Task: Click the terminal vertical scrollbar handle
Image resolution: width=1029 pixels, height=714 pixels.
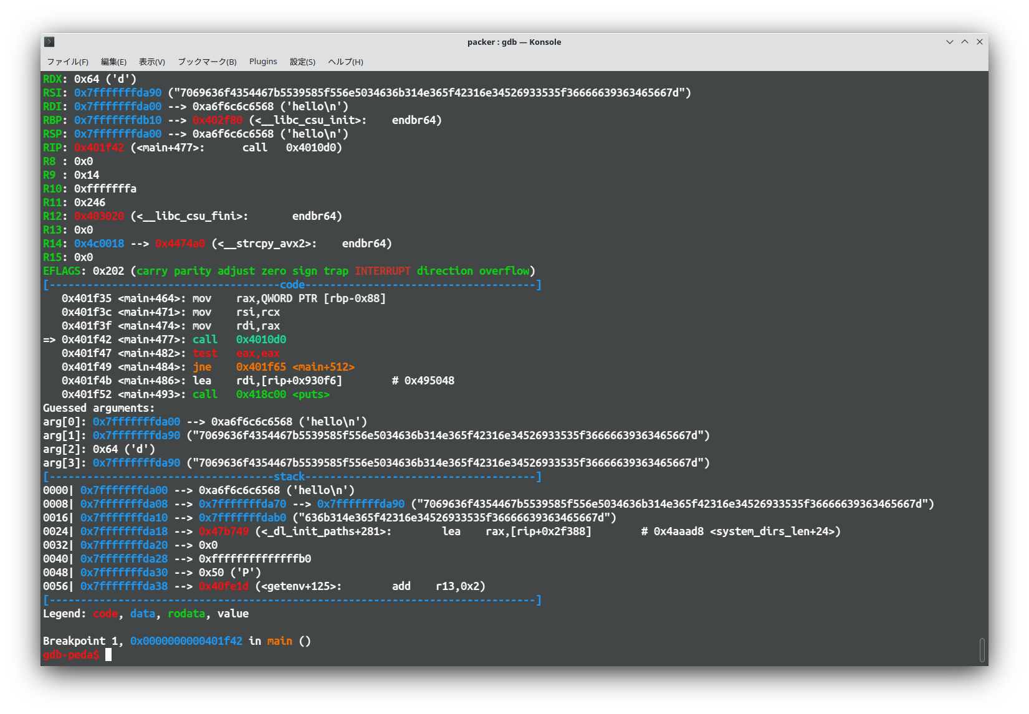Action: (x=982, y=649)
